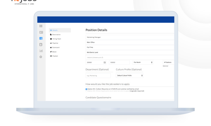The width and height of the screenshot is (211, 126).
Task: Click the document icon beside Description
Action: coord(51,35)
